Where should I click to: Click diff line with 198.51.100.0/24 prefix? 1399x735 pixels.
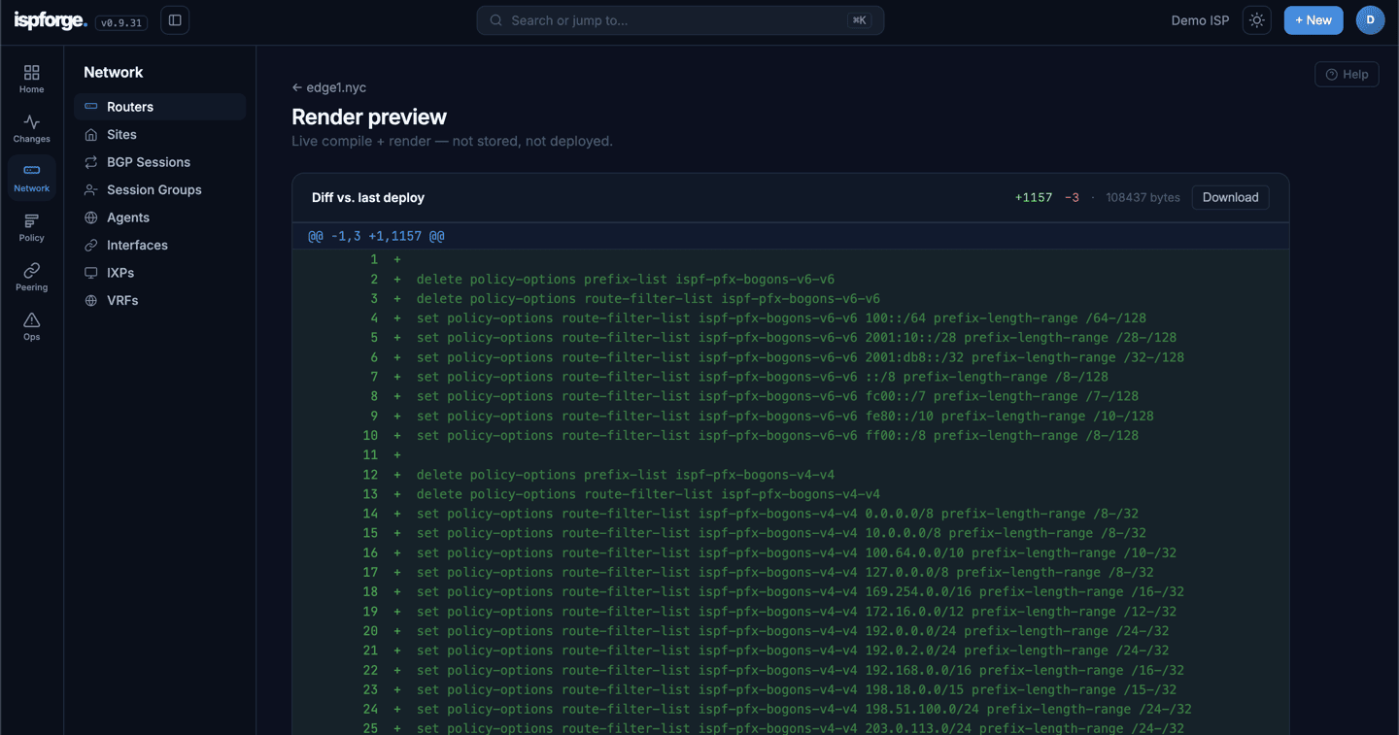click(791, 710)
